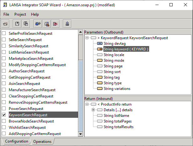Open project using the folder toolbar icon
The image size is (193, 146).
point(5,24)
